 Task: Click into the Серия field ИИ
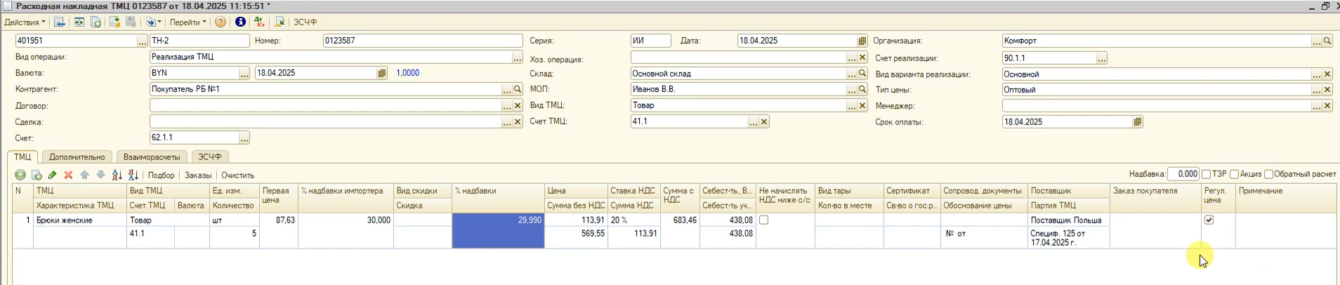pos(650,41)
